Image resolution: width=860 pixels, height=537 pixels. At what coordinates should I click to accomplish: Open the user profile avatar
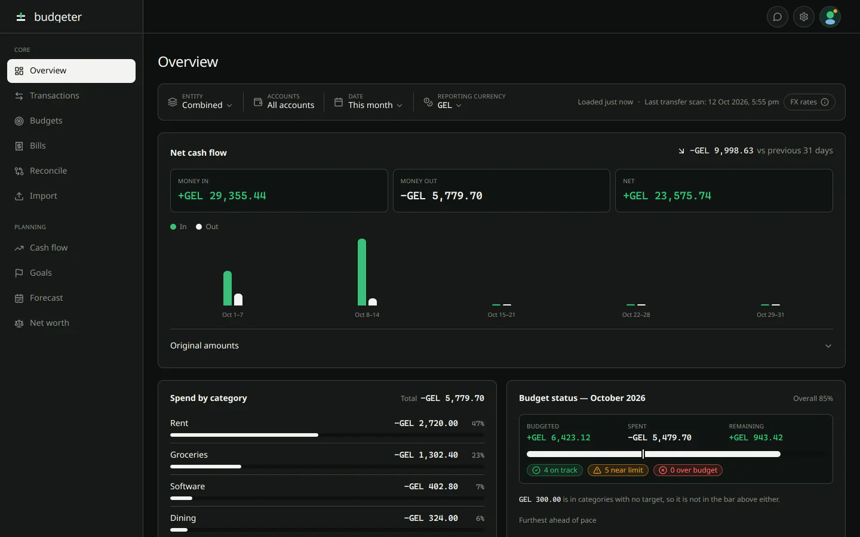click(830, 17)
